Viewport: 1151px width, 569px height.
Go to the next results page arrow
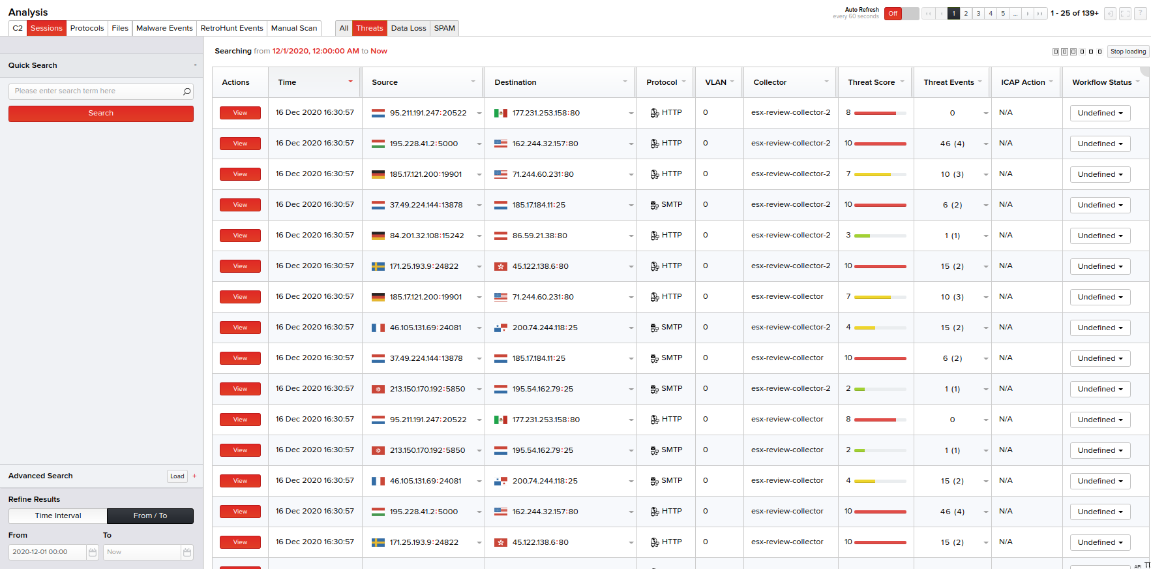pyautogui.click(x=1028, y=13)
